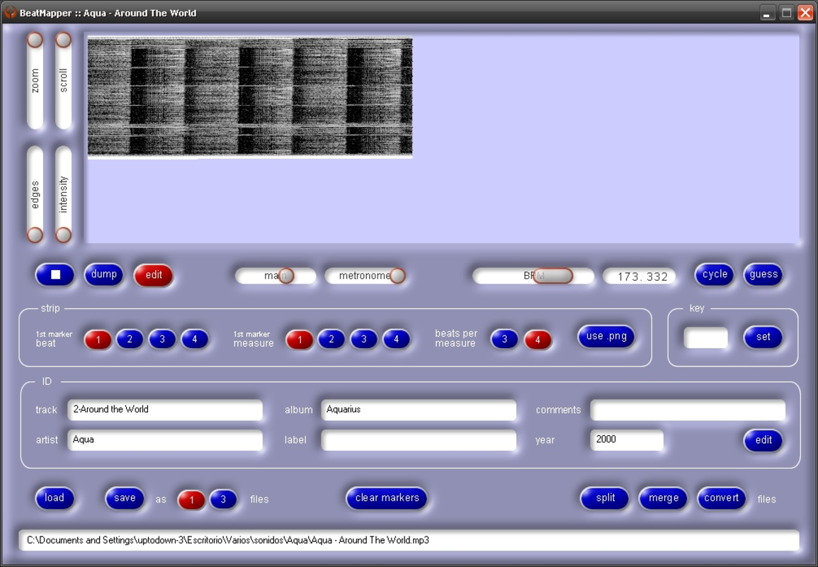Image resolution: width=818 pixels, height=567 pixels.
Task: Set 1st marker beat to 1
Action: coord(98,340)
